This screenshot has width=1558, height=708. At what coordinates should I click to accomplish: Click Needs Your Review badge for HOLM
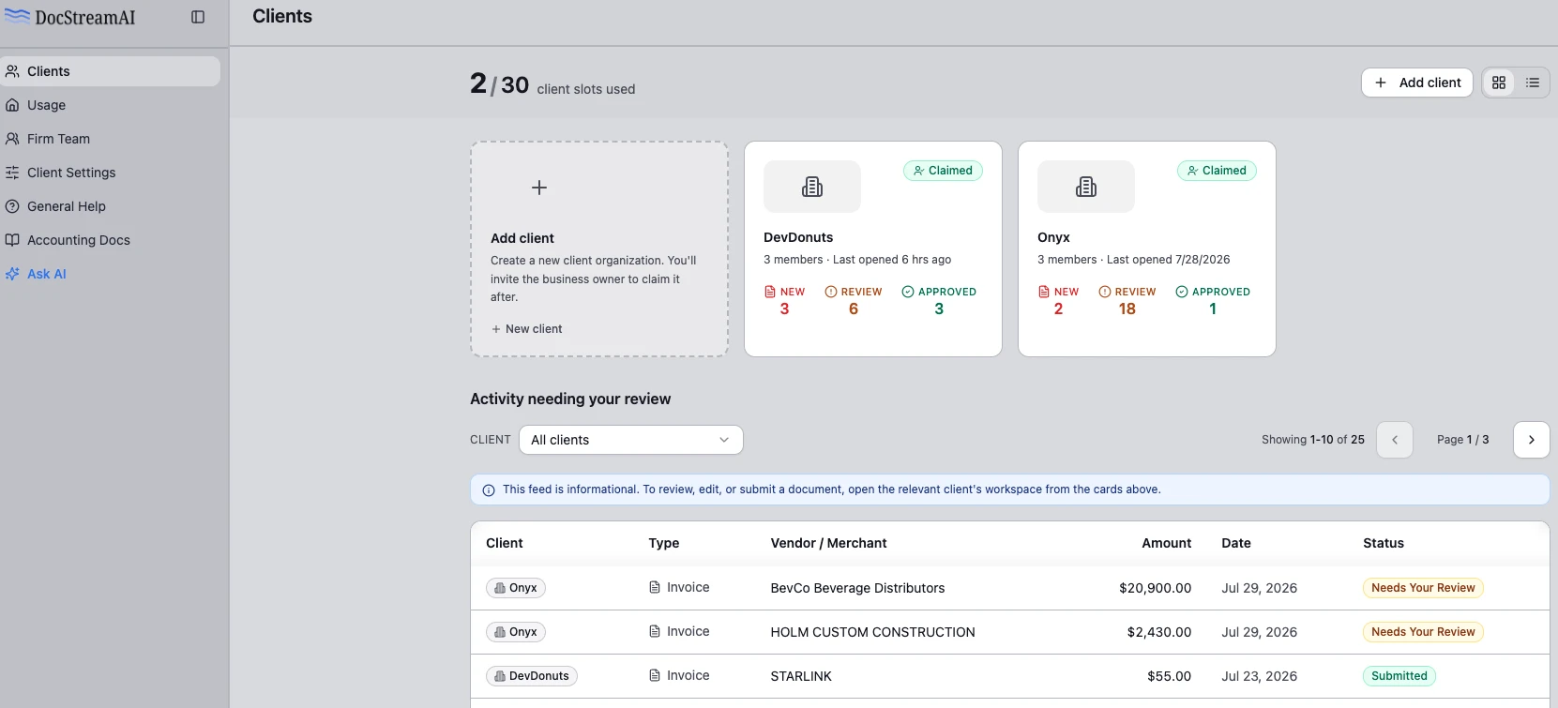1423,632
